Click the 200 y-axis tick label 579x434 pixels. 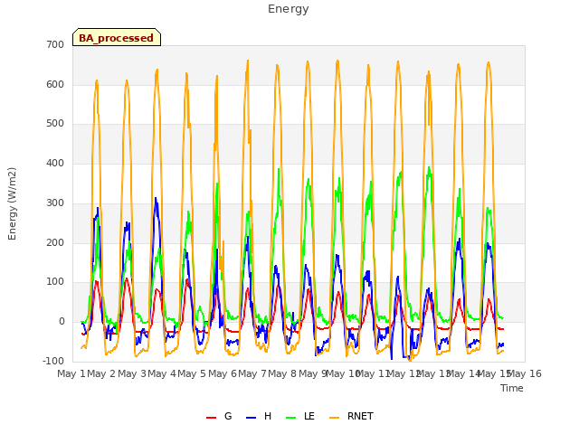(x=55, y=243)
